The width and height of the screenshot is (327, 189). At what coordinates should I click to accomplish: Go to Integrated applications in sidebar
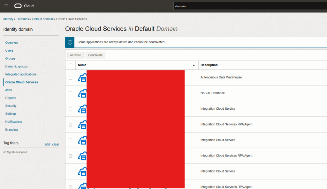tap(21, 74)
